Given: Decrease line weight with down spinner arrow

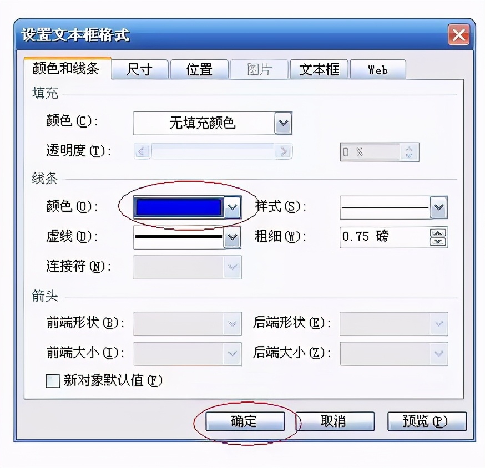Looking at the screenshot, I should 438,241.
